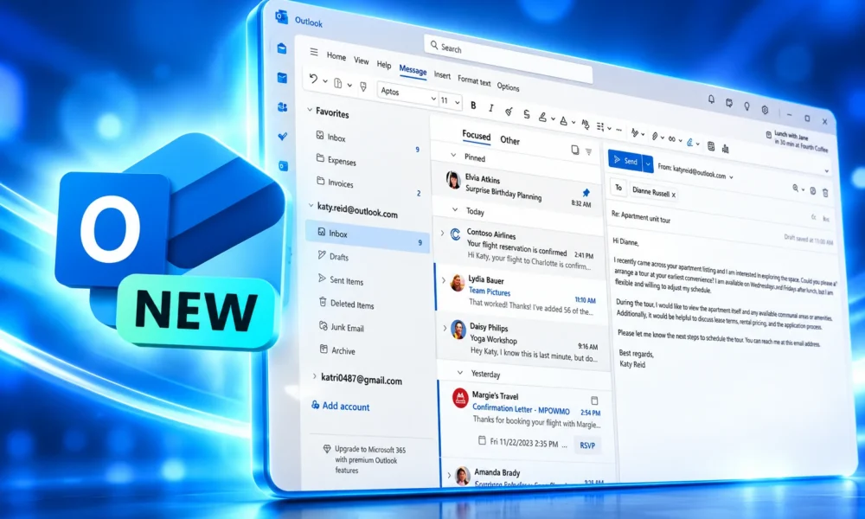Click the subject field Re: Apartment unit tour
Image resolution: width=865 pixels, height=519 pixels.
click(x=641, y=218)
